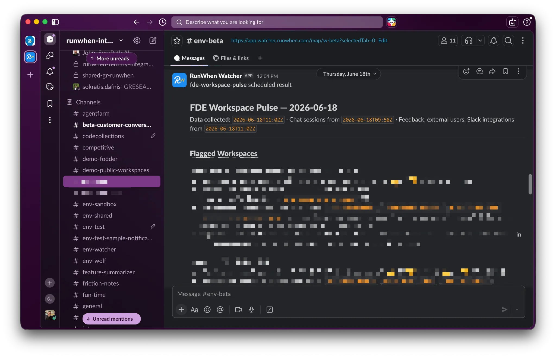Open the agentfarm channel
Image resolution: width=556 pixels, height=357 pixels.
[x=112, y=114]
